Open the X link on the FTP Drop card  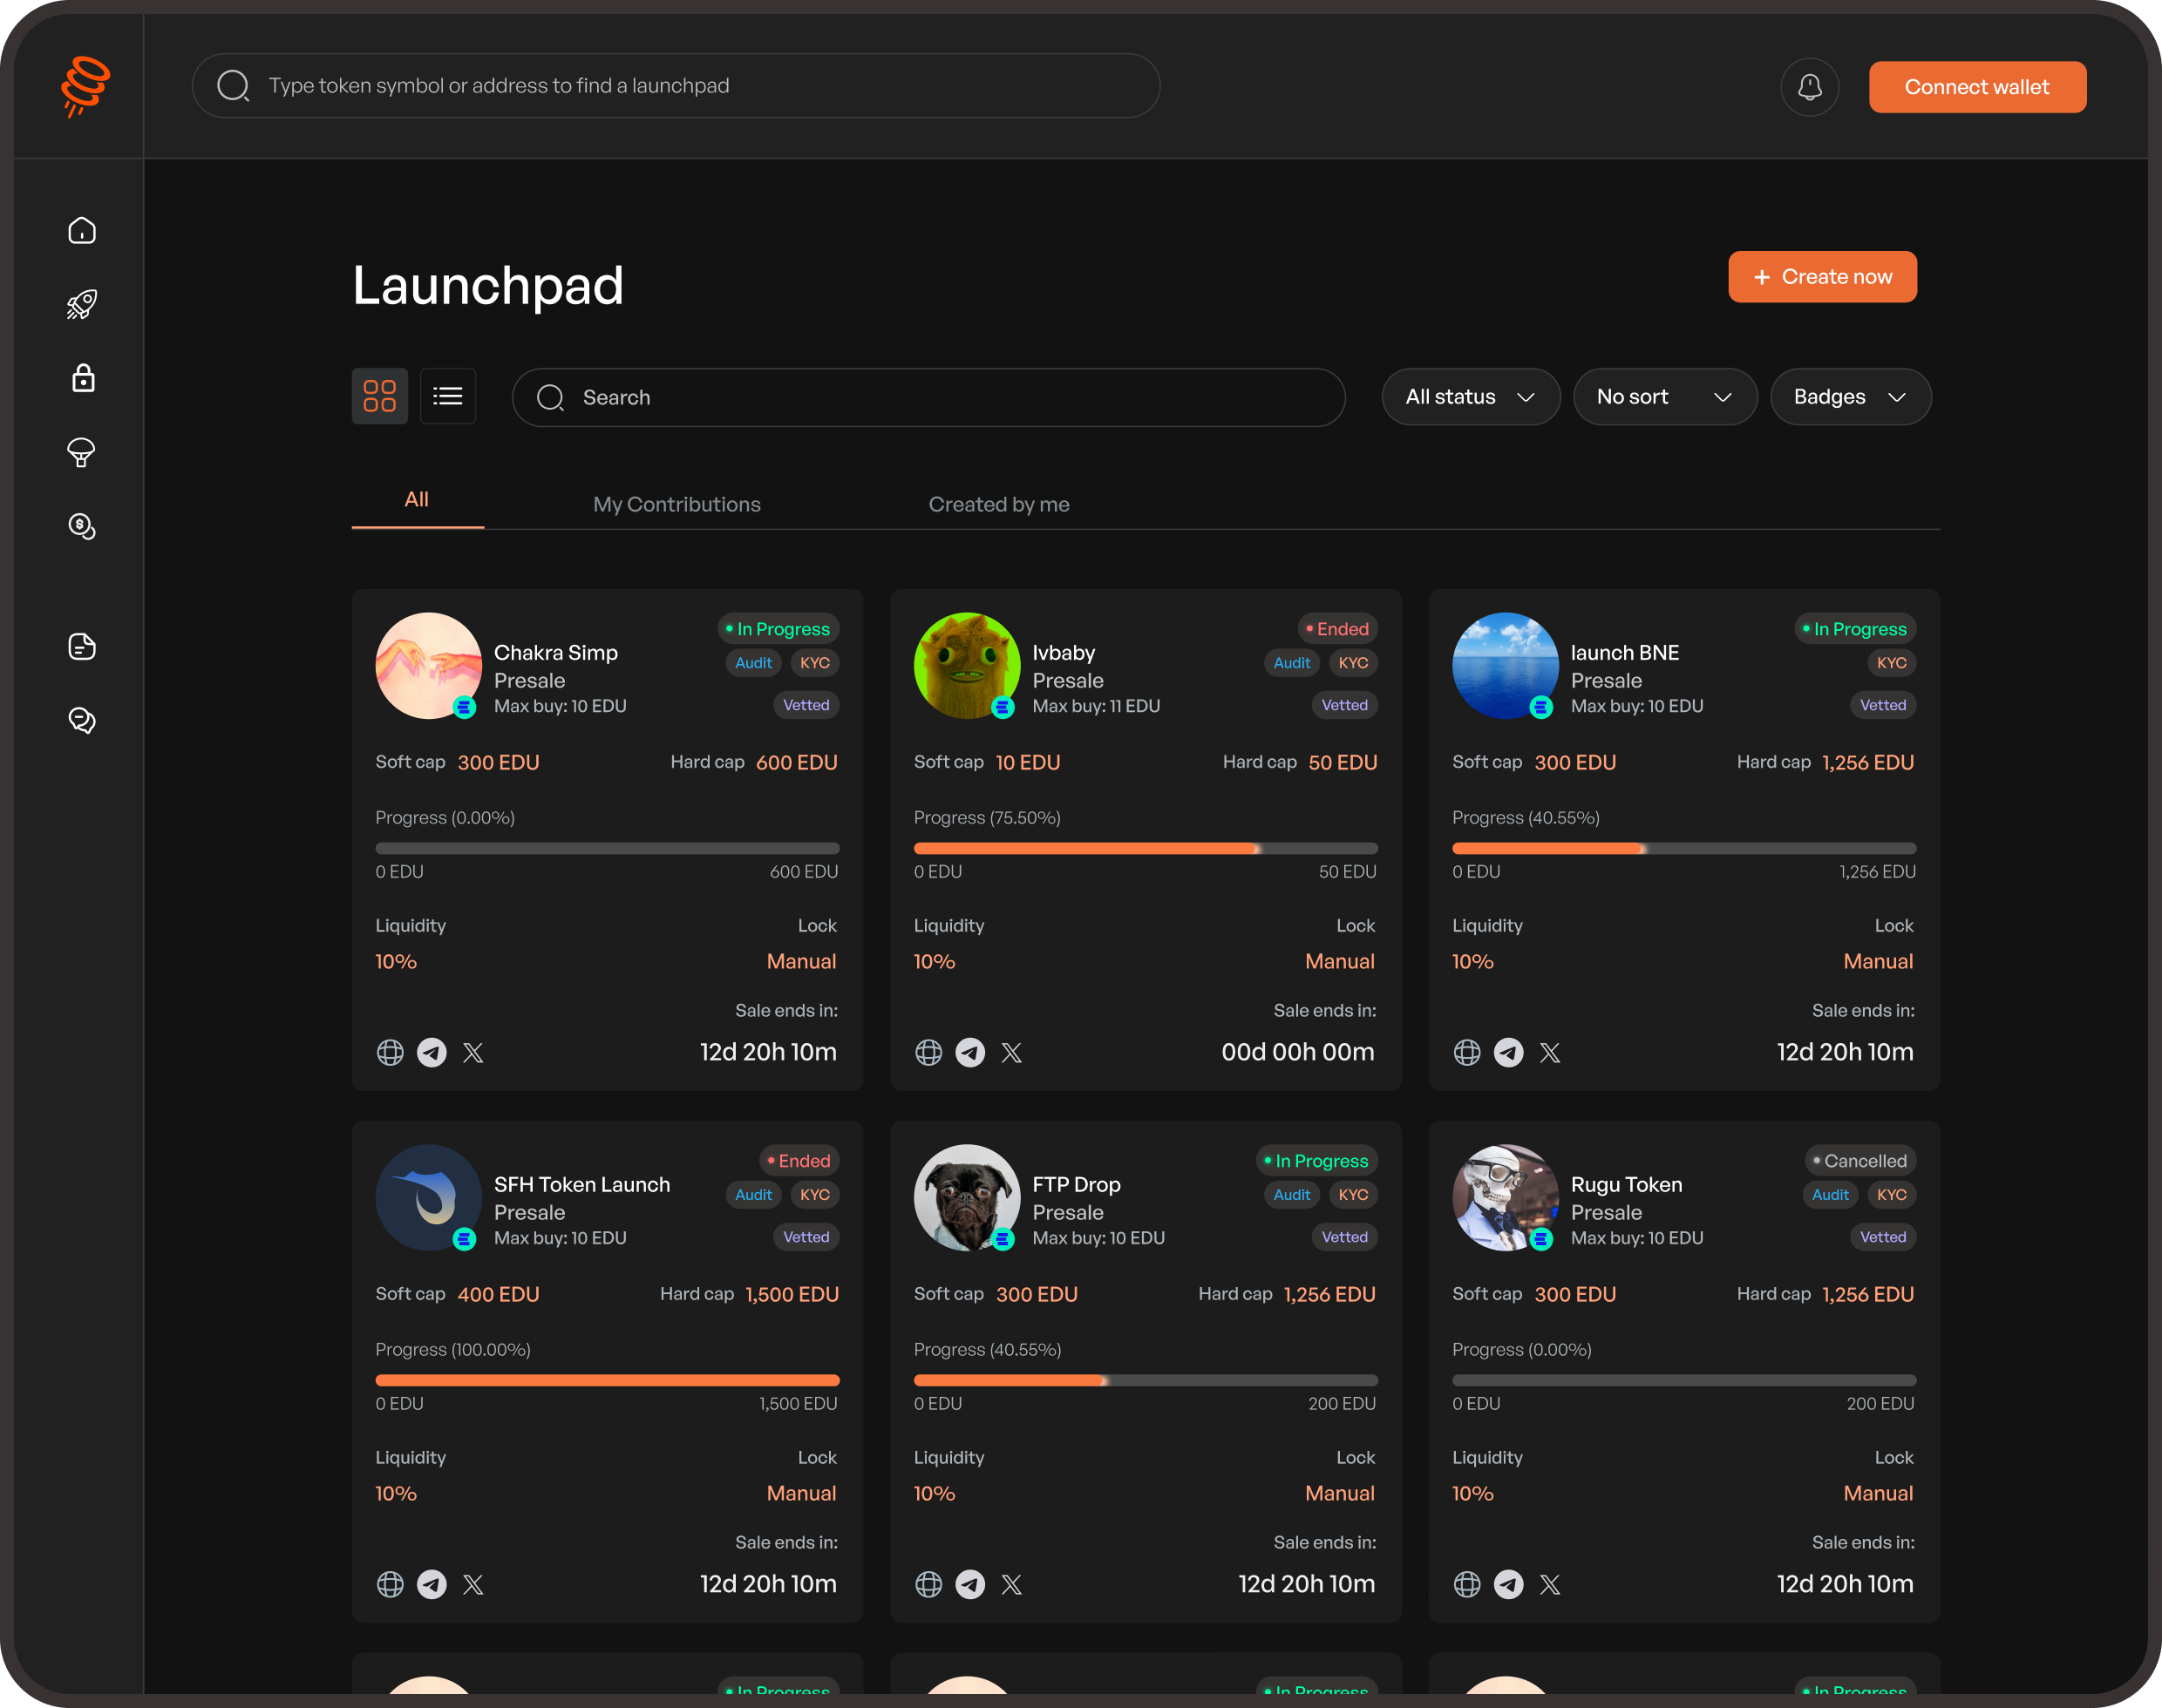pyautogui.click(x=1011, y=1584)
